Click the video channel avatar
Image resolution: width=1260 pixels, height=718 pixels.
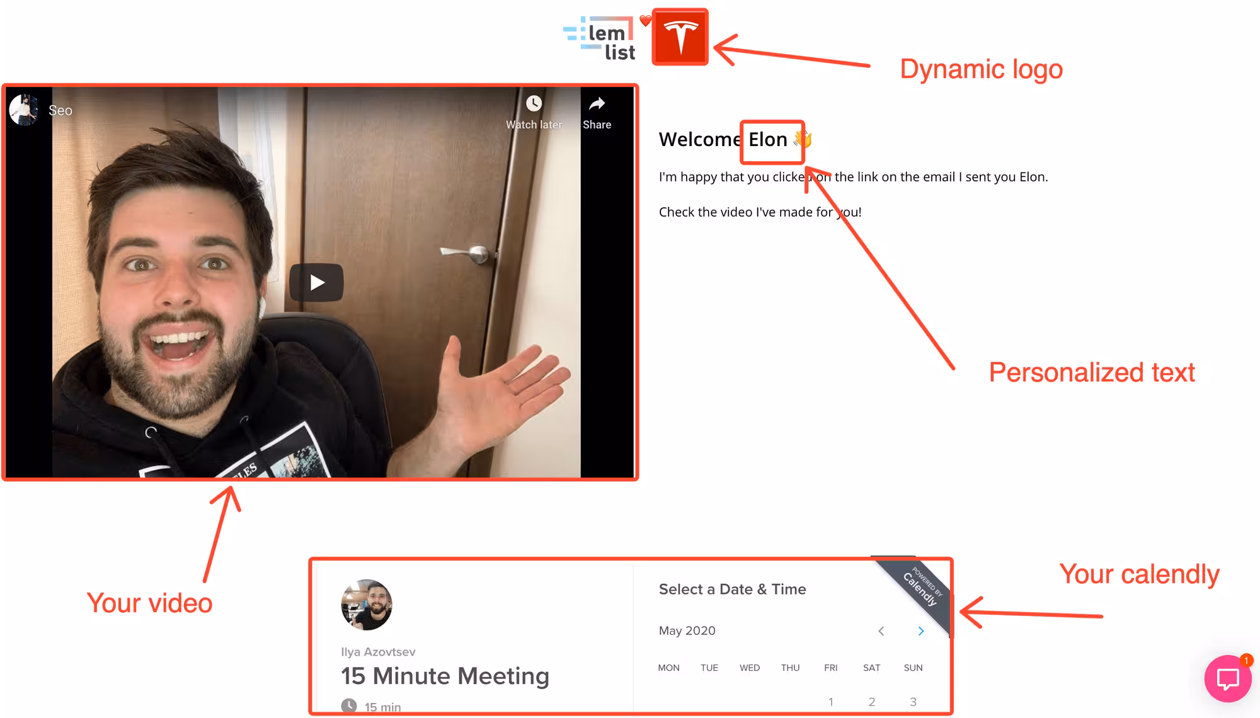tap(24, 110)
